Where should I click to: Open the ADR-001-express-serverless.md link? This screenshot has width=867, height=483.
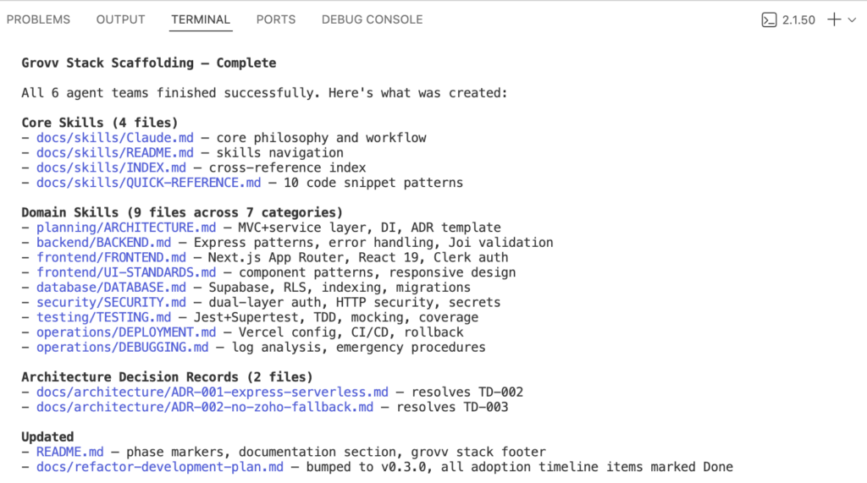pyautogui.click(x=212, y=392)
